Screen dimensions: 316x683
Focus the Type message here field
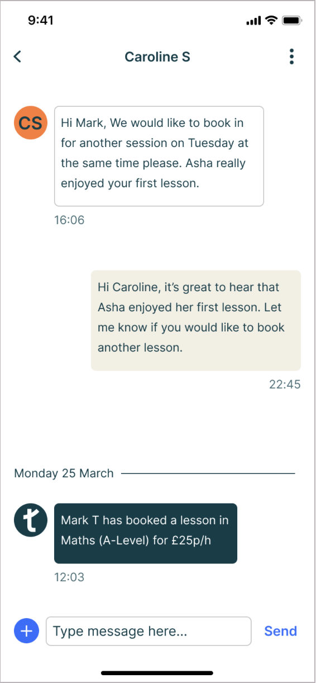[x=149, y=631]
